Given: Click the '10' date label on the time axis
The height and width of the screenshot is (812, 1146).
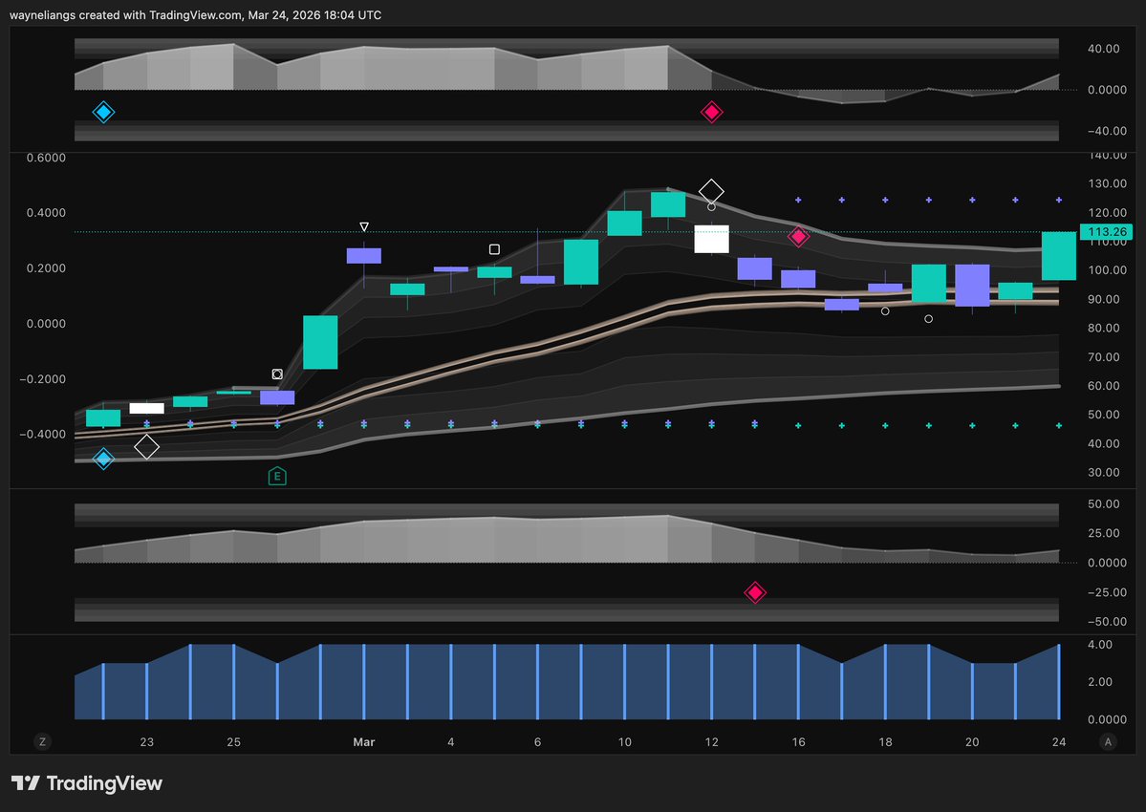Looking at the screenshot, I should (624, 742).
